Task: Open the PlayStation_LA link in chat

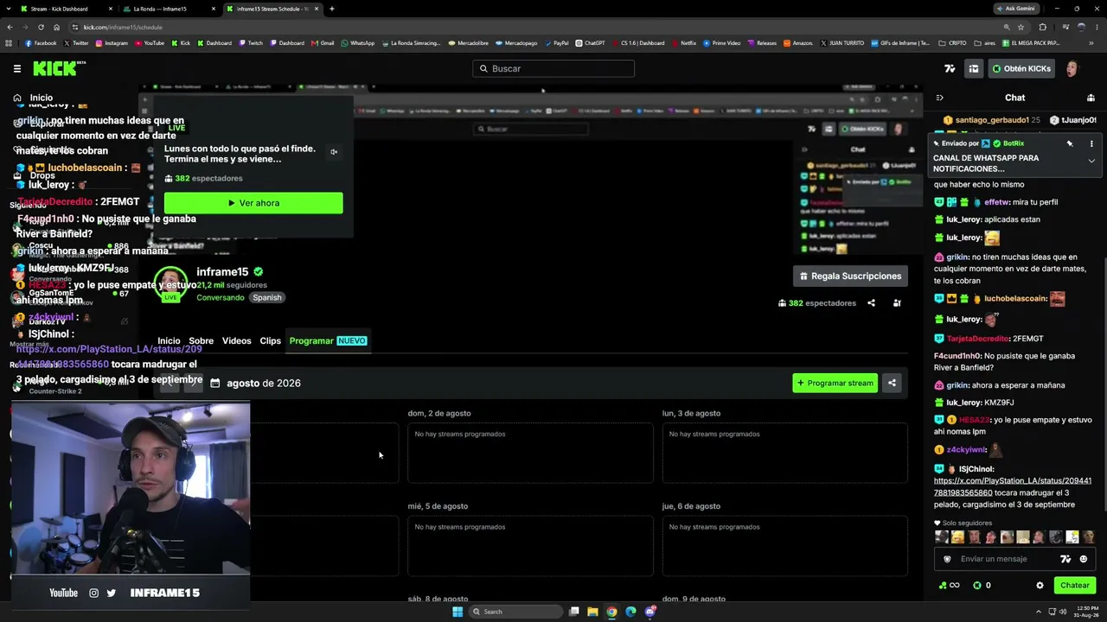Action: coord(1013,486)
